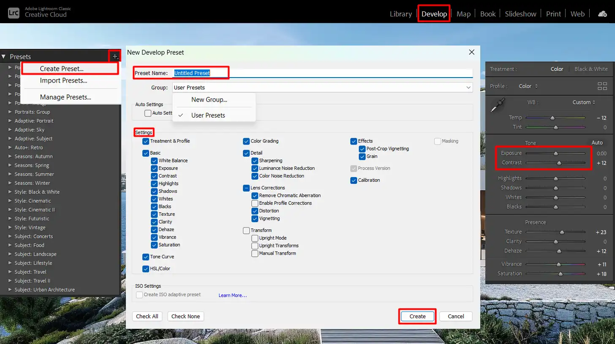Select New Group... in group list
The width and height of the screenshot is (615, 344).
(x=209, y=99)
